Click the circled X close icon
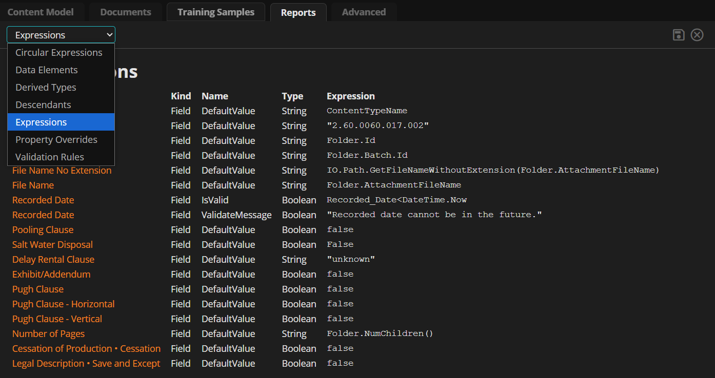This screenshot has width=715, height=378. (x=697, y=35)
